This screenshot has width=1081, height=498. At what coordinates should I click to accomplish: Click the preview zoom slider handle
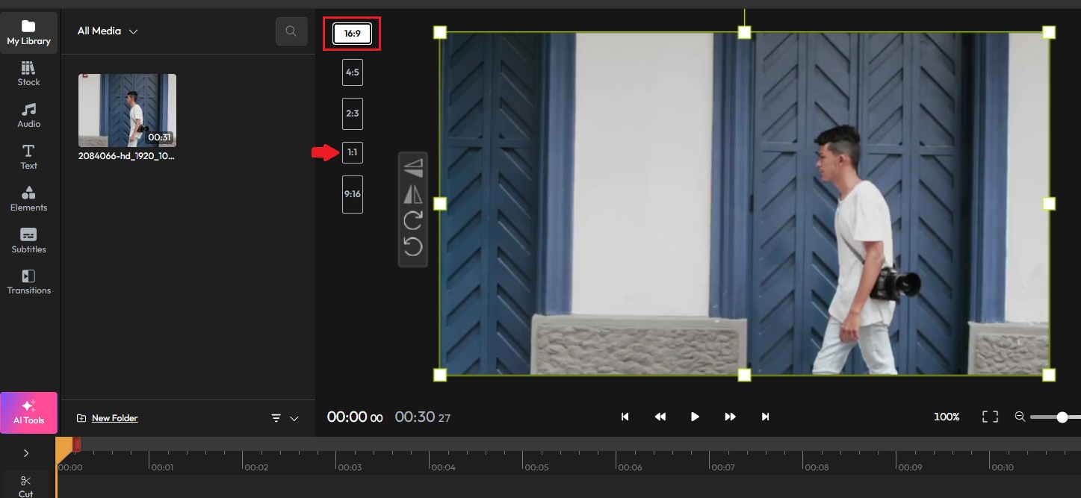coord(1062,417)
